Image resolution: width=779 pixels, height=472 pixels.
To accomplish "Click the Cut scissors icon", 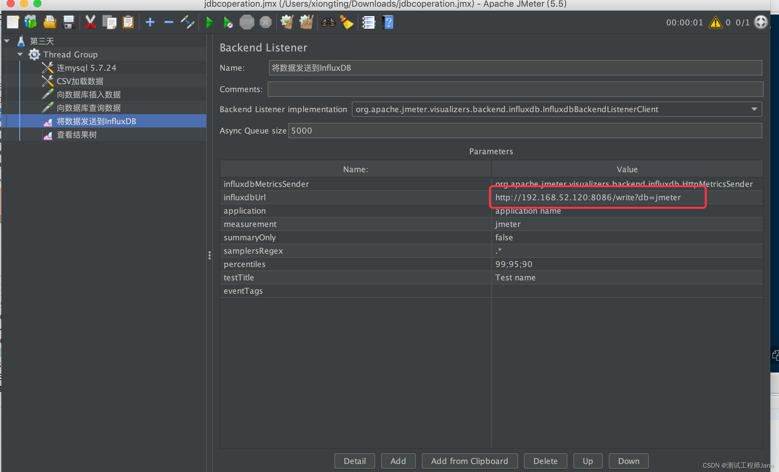I will click(x=90, y=22).
